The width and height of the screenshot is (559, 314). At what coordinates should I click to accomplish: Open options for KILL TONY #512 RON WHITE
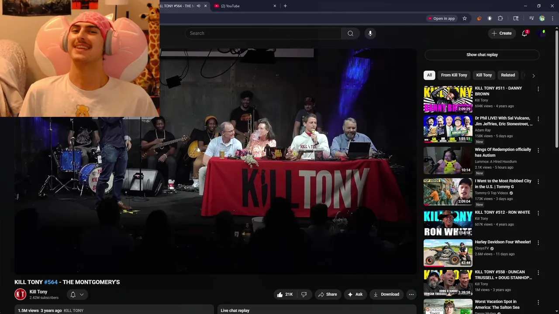(x=538, y=213)
